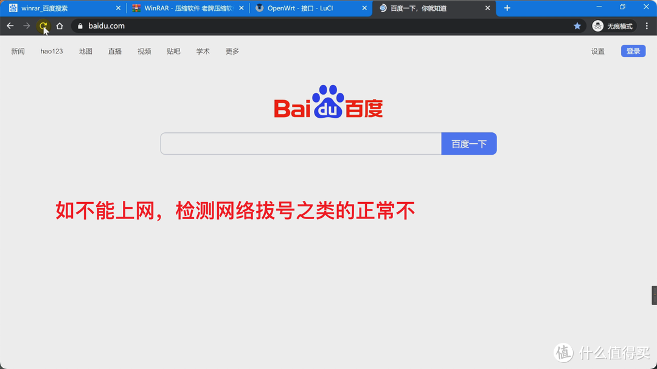This screenshot has height=369, width=657.
Task: Reload the Baidu page
Action: [43, 26]
